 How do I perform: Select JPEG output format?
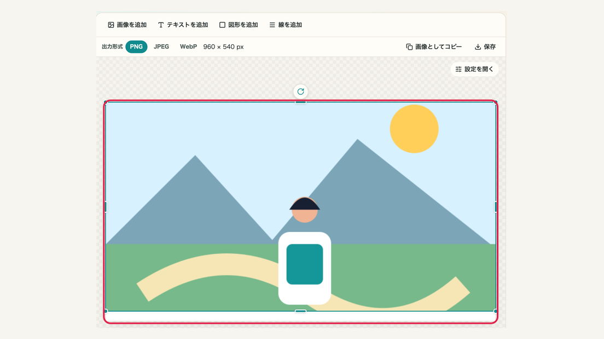(161, 46)
